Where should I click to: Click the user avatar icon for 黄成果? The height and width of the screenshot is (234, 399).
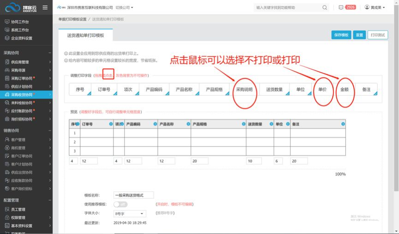pyautogui.click(x=367, y=7)
